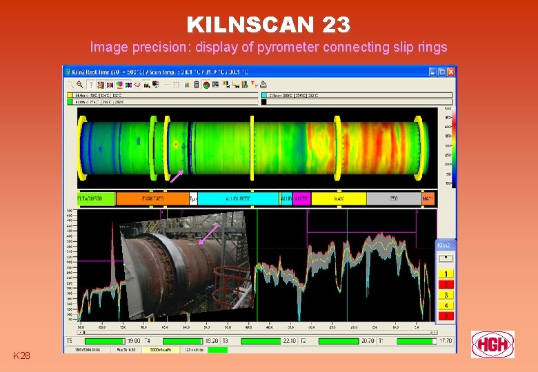Click the green indicator in the status bar
This screenshot has height=372, width=538.
coord(218,350)
